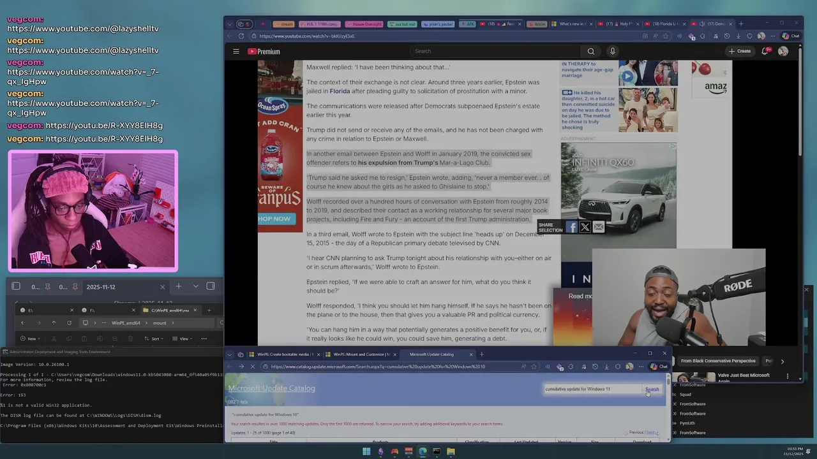Screen dimensions: 817x459
Task: Open File Explorer from the taskbar
Action: click(451, 451)
